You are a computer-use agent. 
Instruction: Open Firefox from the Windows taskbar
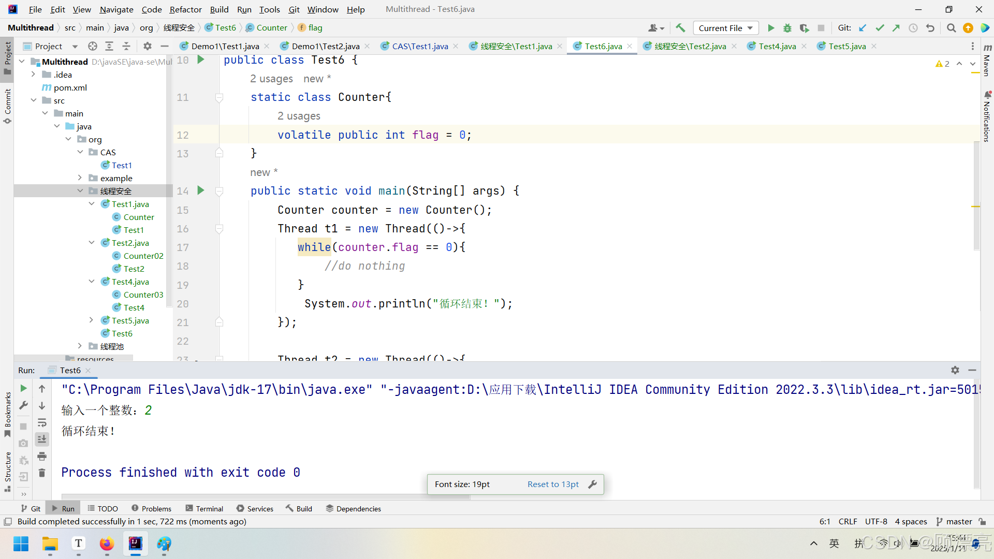[x=107, y=543]
